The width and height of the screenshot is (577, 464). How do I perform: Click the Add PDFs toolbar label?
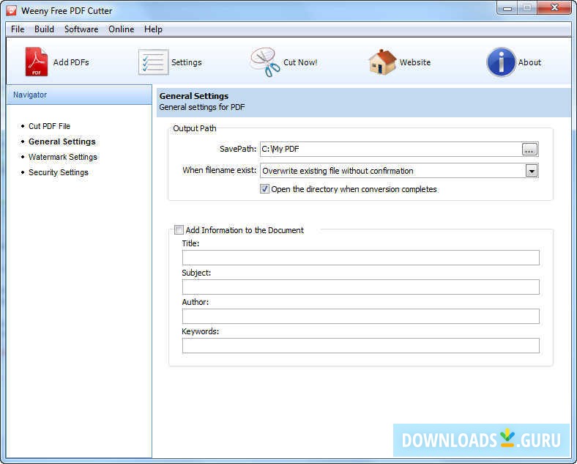click(x=71, y=62)
